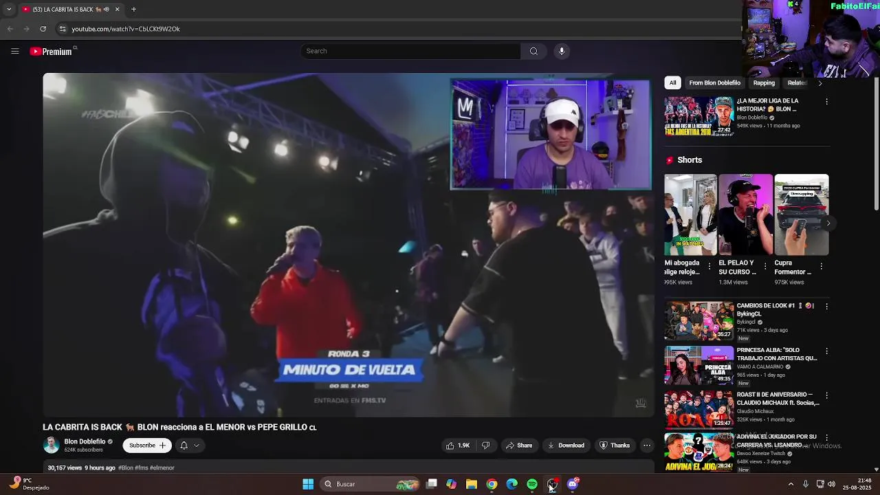Open the YouTube hamburger guide menu

14,51
